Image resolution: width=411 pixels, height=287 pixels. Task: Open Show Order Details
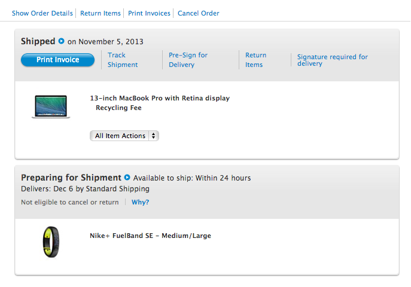(x=42, y=13)
